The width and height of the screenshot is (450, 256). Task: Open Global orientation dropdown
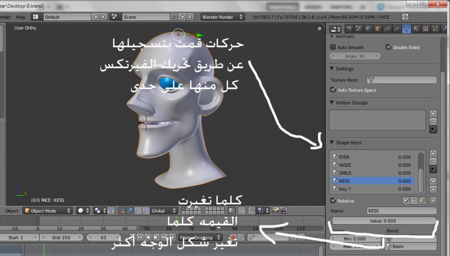tap(164, 211)
